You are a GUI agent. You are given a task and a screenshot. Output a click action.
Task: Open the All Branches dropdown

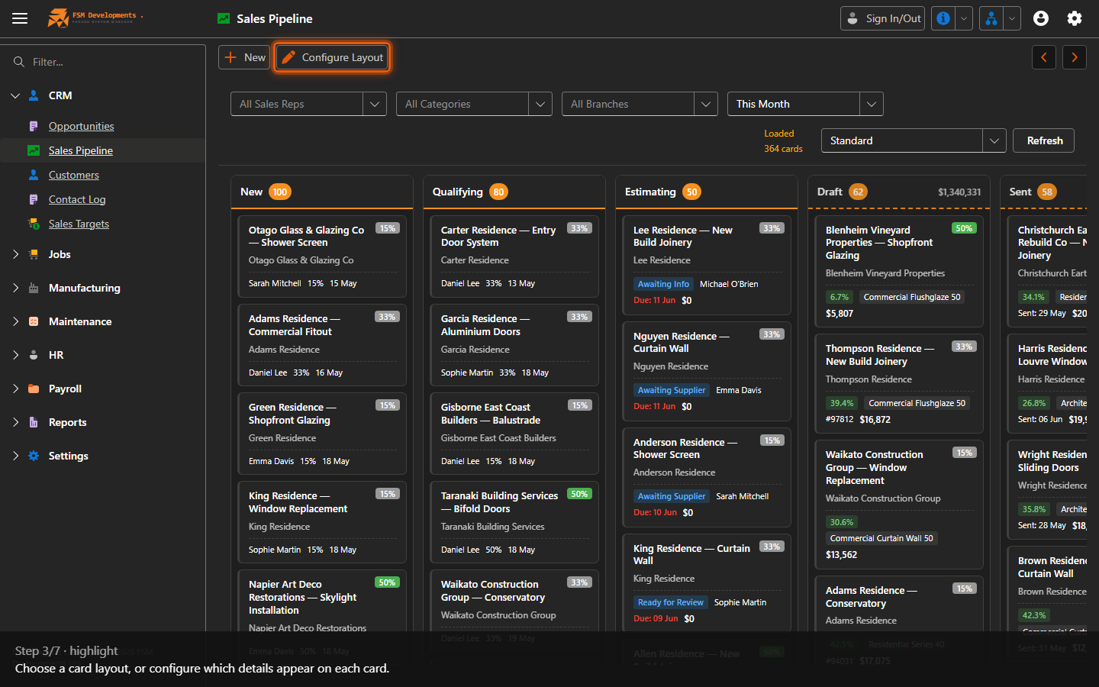(x=640, y=104)
